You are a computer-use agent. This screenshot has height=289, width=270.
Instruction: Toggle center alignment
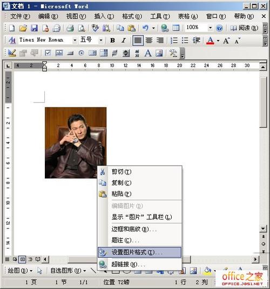[x=148, y=40]
